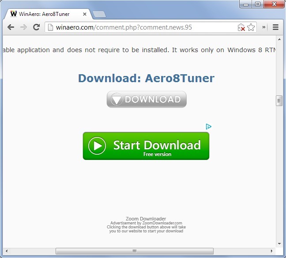
Task: Click the horizontal scrollbar right arrow
Action: pos(271,251)
